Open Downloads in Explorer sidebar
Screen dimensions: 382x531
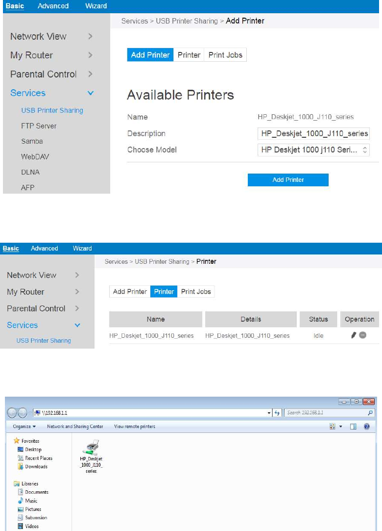click(32, 466)
